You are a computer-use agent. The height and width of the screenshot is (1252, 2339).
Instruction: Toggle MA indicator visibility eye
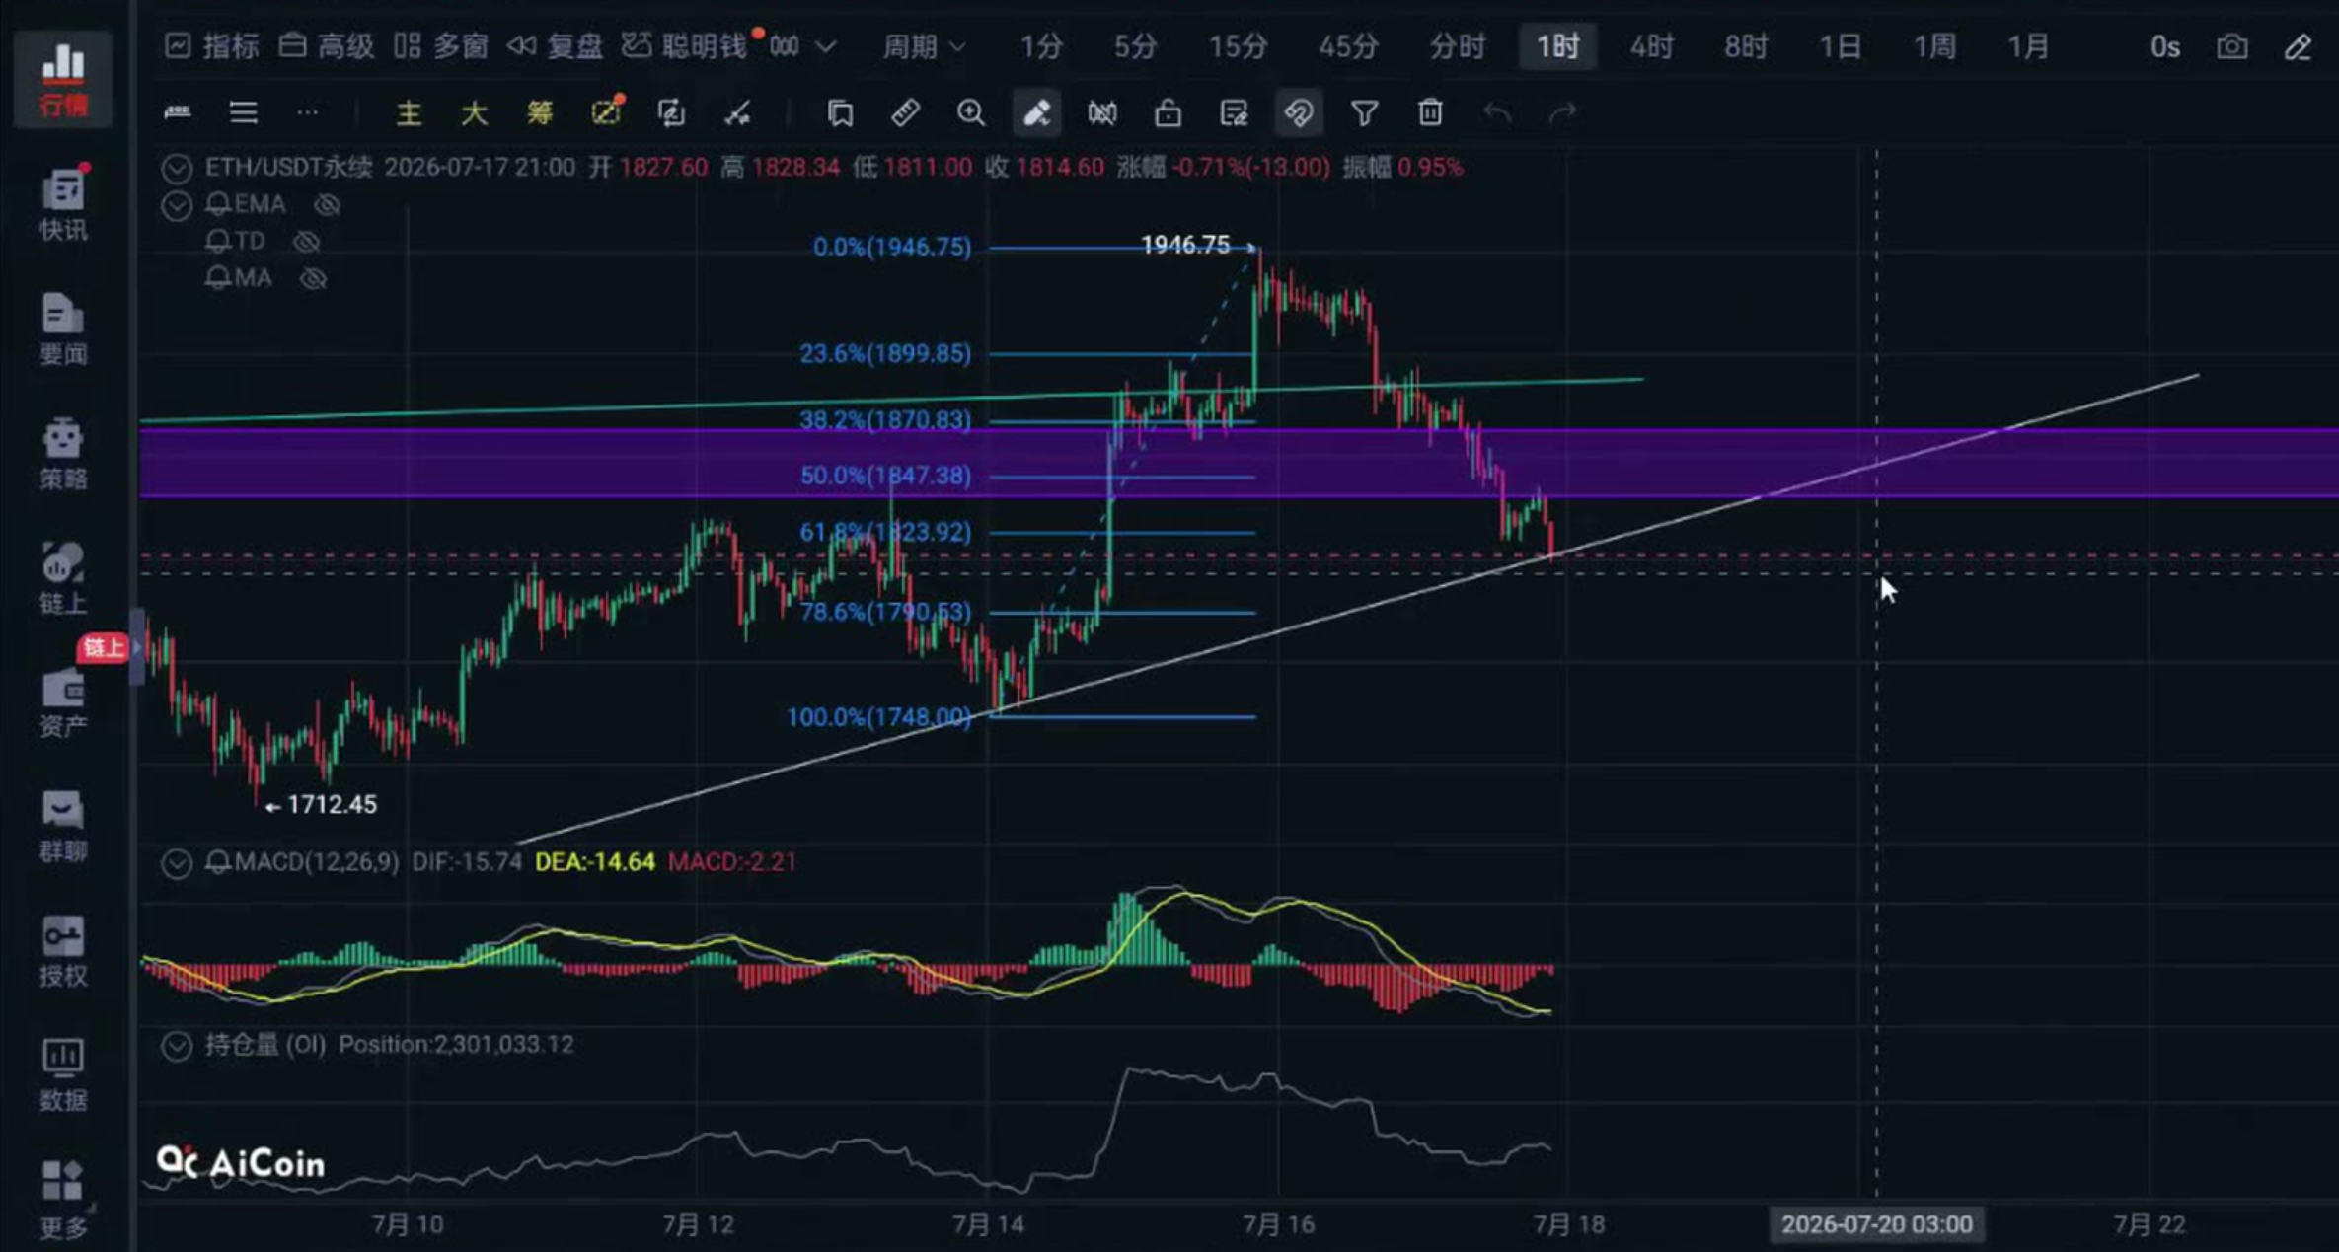coord(313,278)
